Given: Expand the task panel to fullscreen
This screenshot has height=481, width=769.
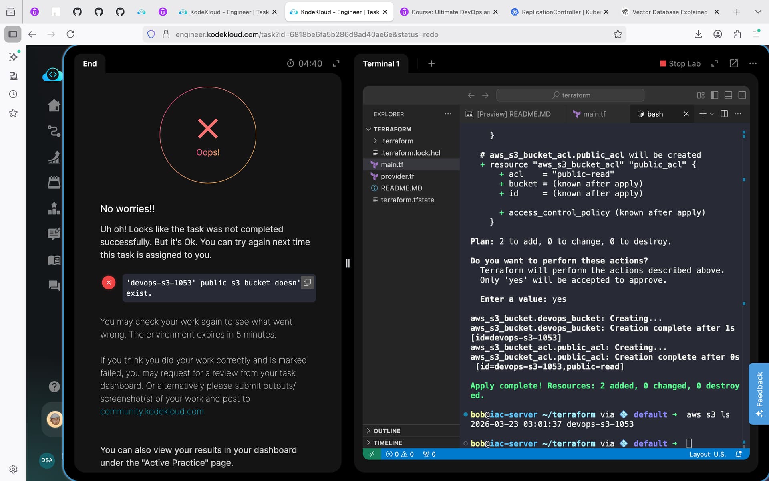Looking at the screenshot, I should tap(336, 63).
